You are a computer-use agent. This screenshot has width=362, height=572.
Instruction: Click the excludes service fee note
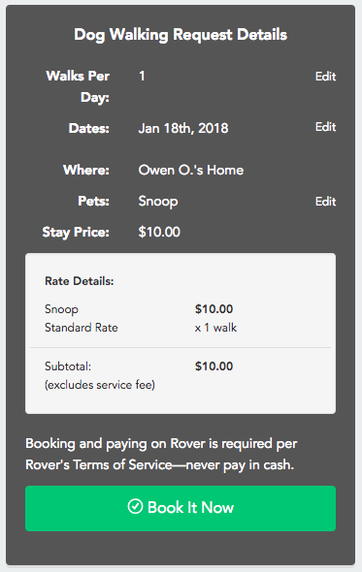point(100,385)
